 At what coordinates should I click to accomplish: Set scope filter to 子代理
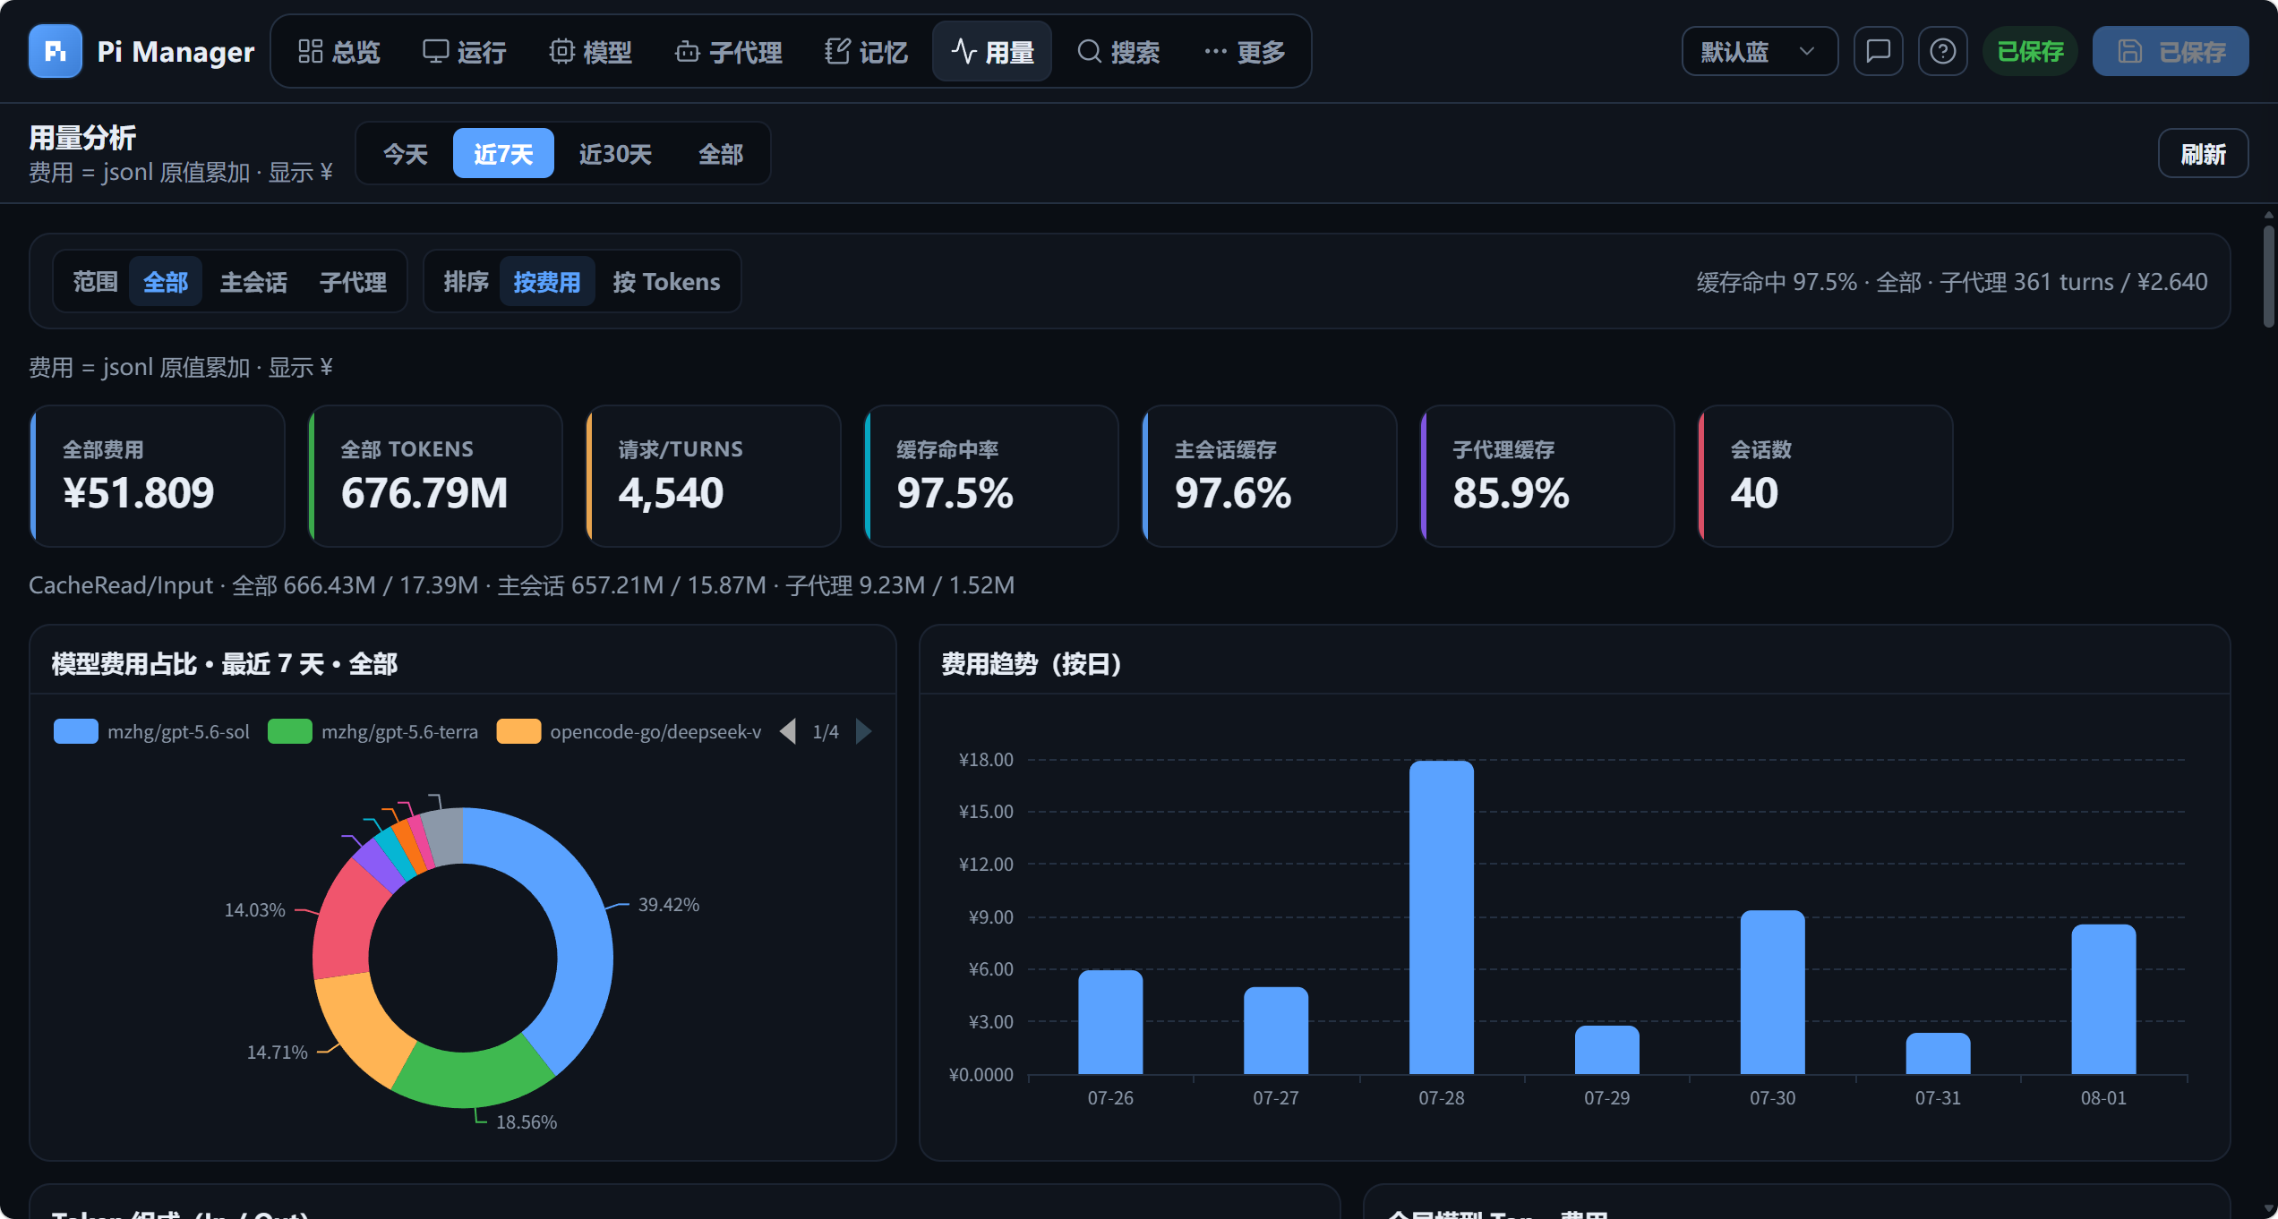coord(353,282)
